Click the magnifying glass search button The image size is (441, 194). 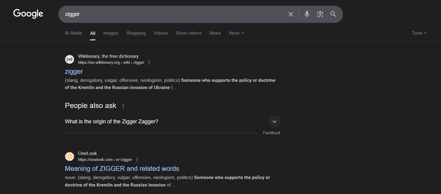click(333, 14)
